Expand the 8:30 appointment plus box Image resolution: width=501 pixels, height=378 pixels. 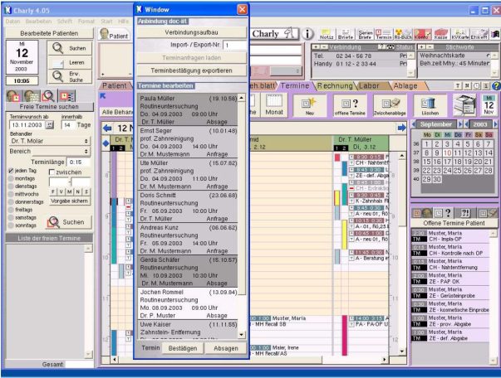click(x=351, y=157)
